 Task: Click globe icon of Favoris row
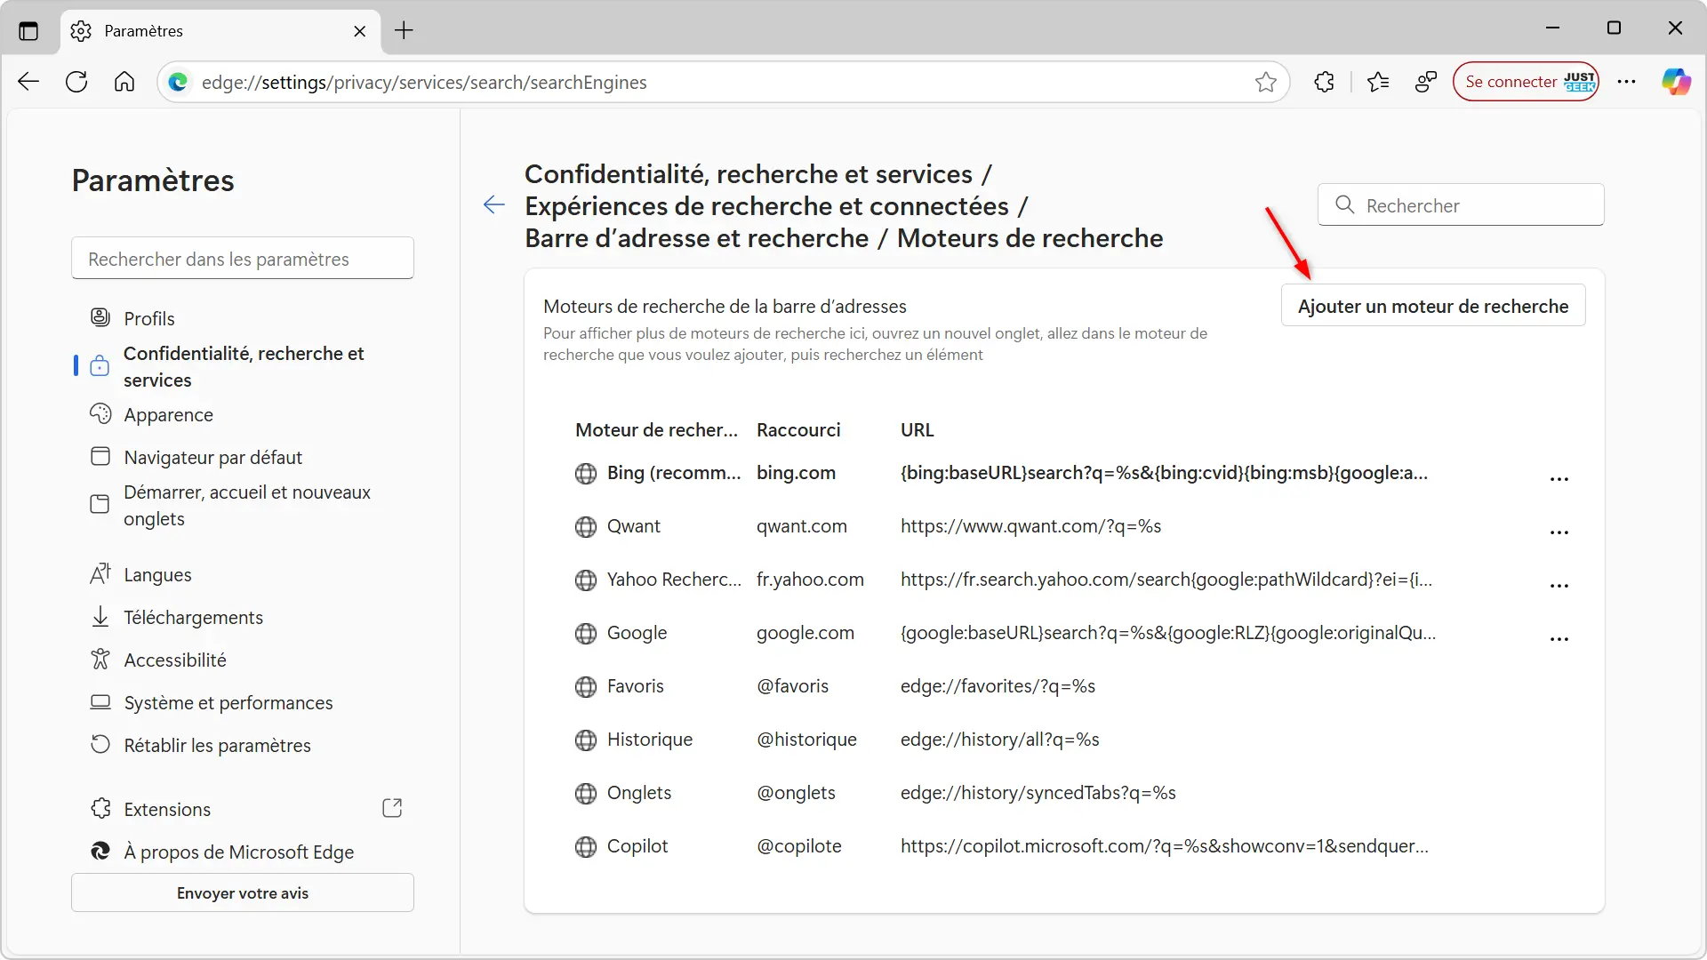click(x=586, y=687)
